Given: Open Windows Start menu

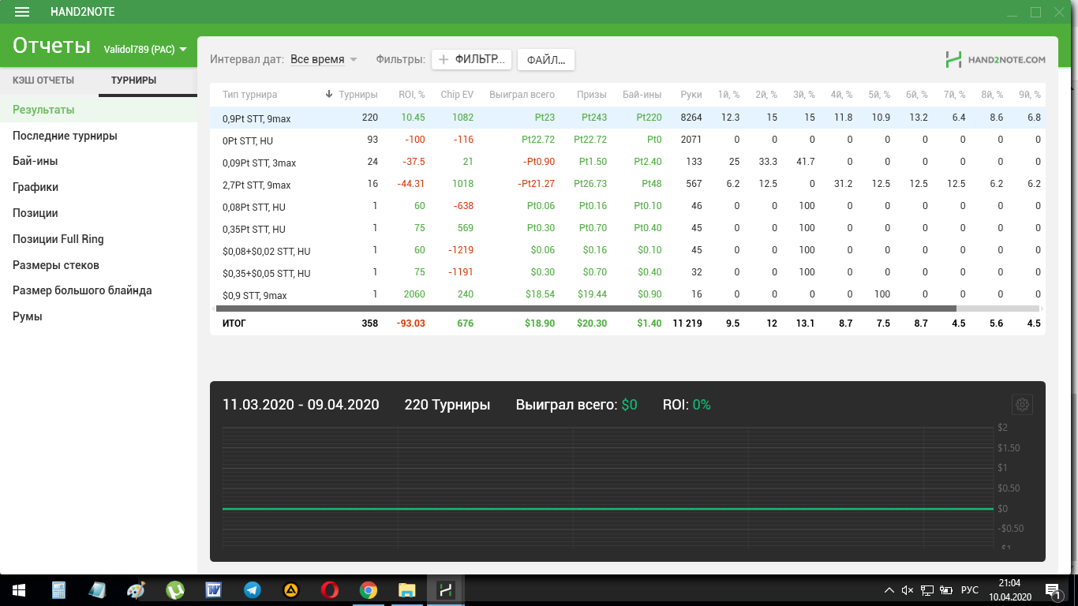Looking at the screenshot, I should click(x=18, y=590).
